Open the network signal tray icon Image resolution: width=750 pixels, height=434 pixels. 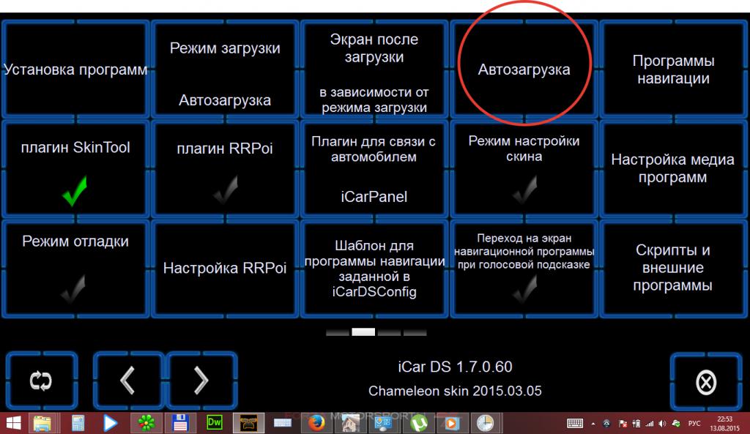pos(650,424)
